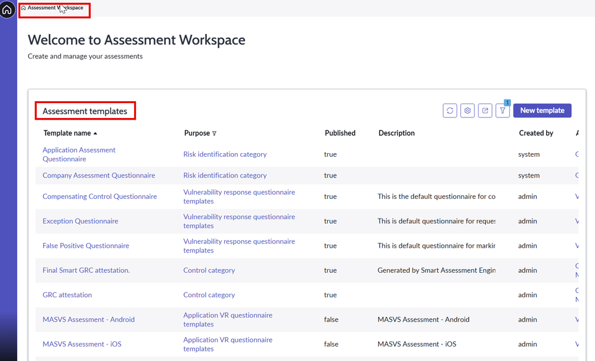Create a New template

[x=542, y=110]
